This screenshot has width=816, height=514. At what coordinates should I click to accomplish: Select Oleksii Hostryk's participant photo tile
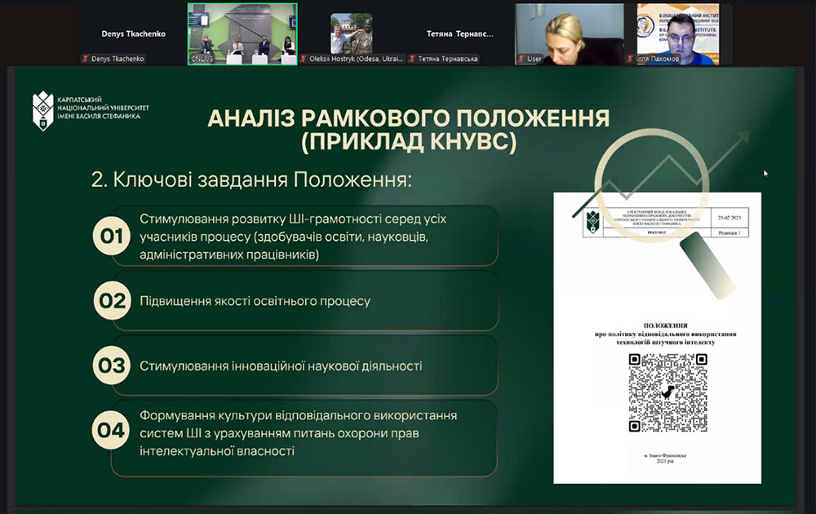click(x=351, y=33)
